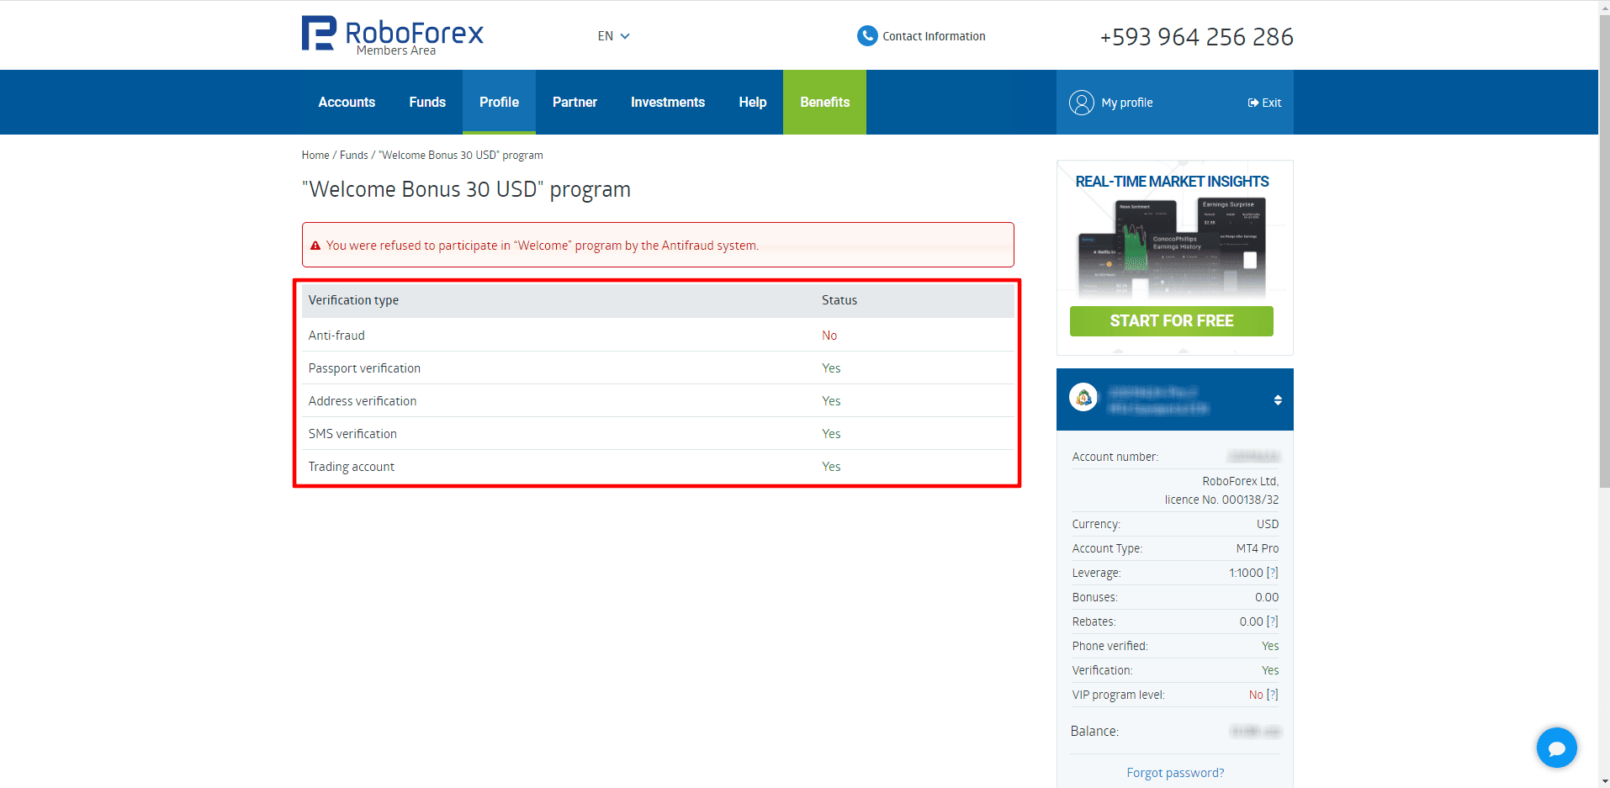This screenshot has height=788, width=1610.
Task: Click the REAL-TIME MARKET INSIGHTS title
Action: tap(1172, 182)
